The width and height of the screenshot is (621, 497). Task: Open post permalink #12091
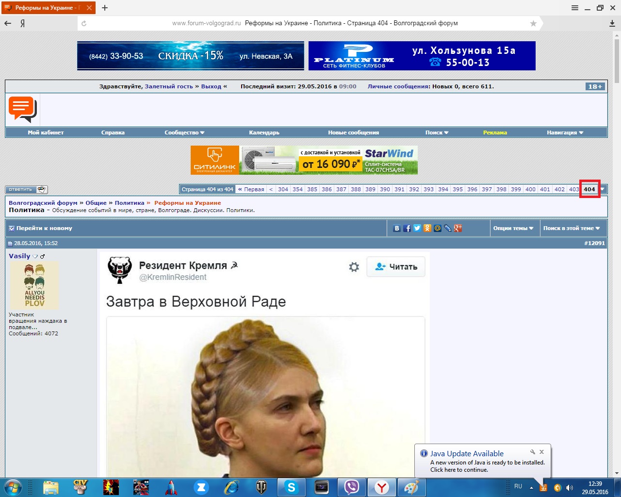tap(594, 243)
